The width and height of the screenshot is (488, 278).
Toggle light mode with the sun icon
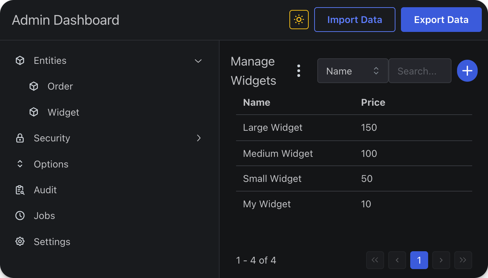pyautogui.click(x=299, y=20)
